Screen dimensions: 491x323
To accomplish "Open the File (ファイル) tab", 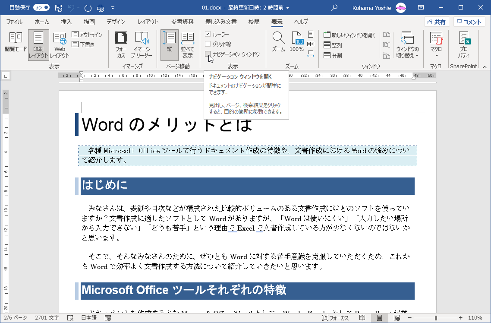I will pyautogui.click(x=14, y=22).
